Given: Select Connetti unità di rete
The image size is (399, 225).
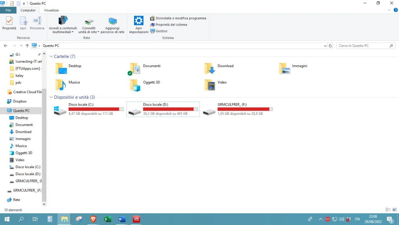Looking at the screenshot, I should (x=88, y=24).
